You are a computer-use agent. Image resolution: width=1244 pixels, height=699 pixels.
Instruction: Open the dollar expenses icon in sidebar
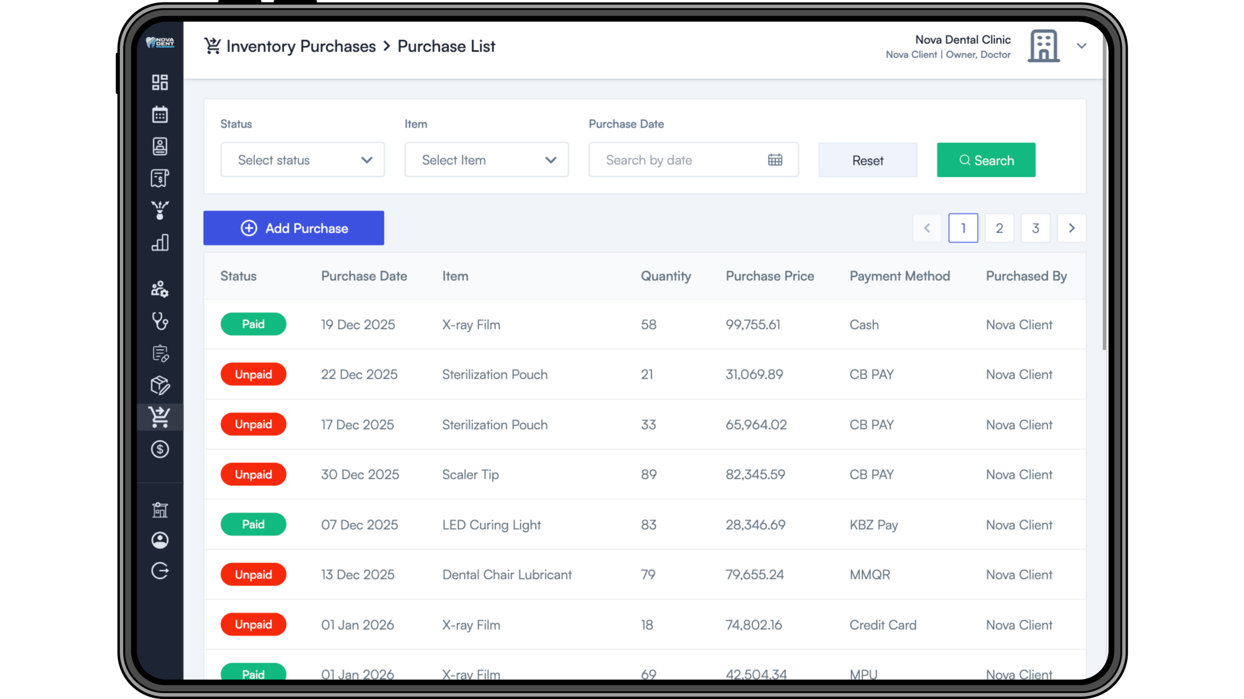[x=160, y=449]
